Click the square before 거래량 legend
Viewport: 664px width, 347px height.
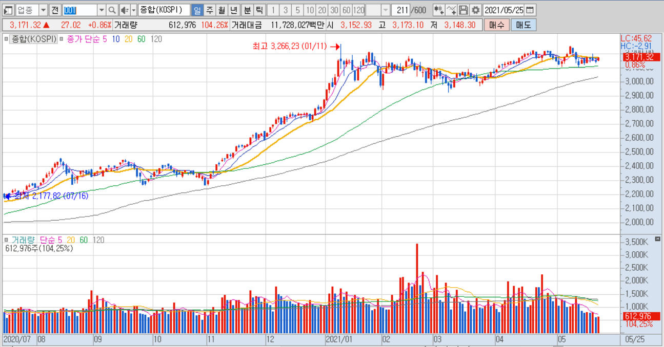coord(7,240)
